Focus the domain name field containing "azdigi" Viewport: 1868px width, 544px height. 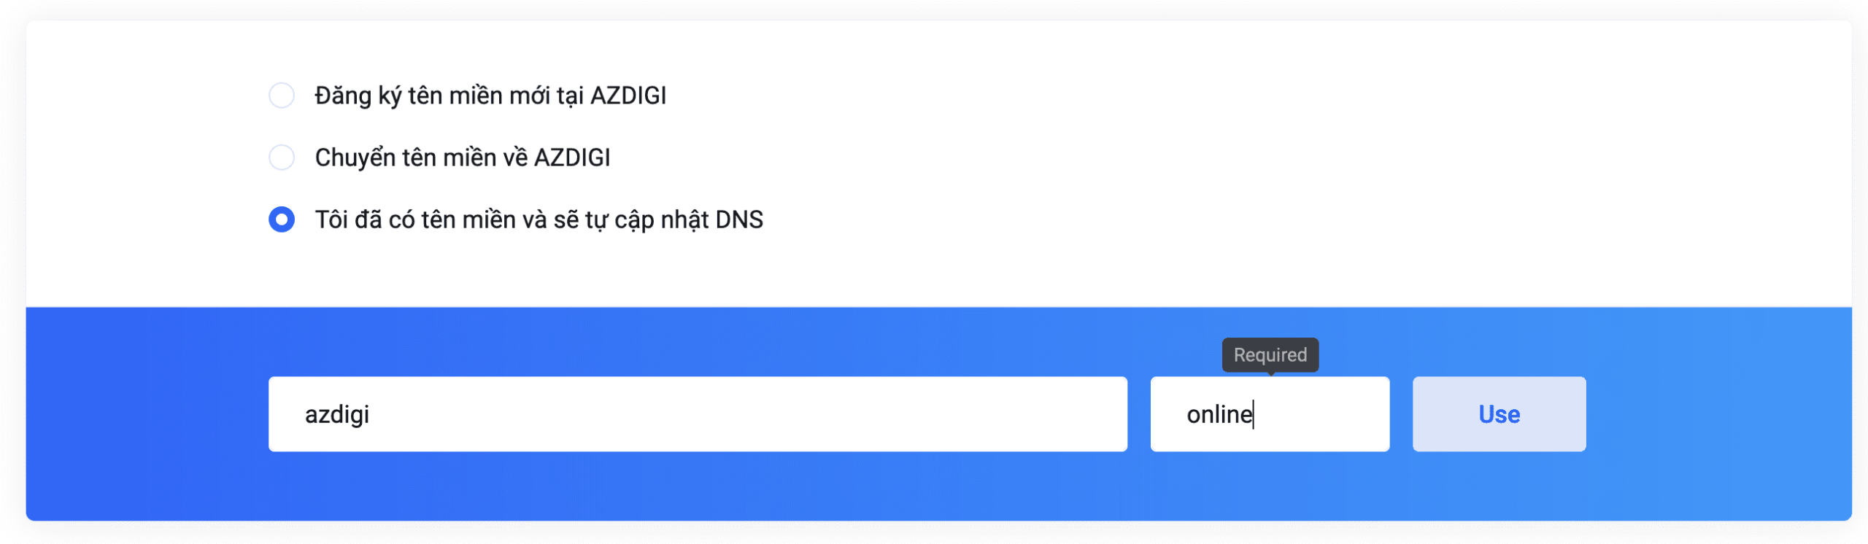point(697,414)
